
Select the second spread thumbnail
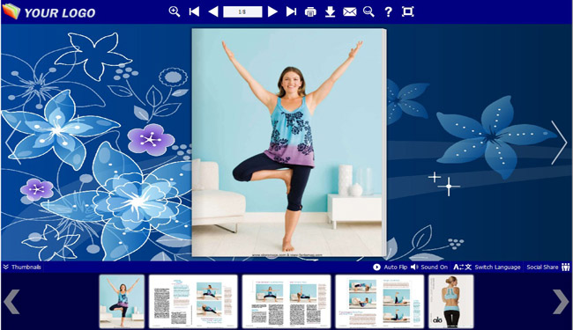pos(193,302)
